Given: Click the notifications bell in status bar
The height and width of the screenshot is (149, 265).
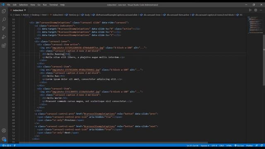Looking at the screenshot, I should click(x=262, y=145).
